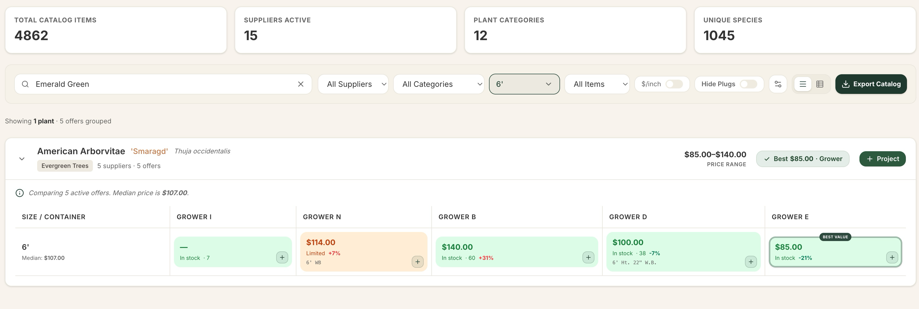Click the 6' WB size note
This screenshot has height=309, width=919.
coord(314,263)
